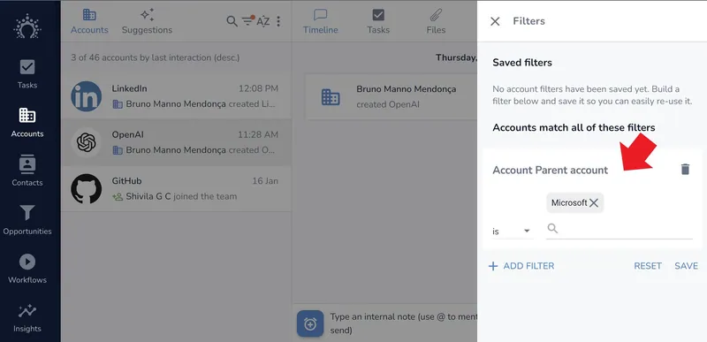Click the building icon in timeline entry

tap(331, 97)
